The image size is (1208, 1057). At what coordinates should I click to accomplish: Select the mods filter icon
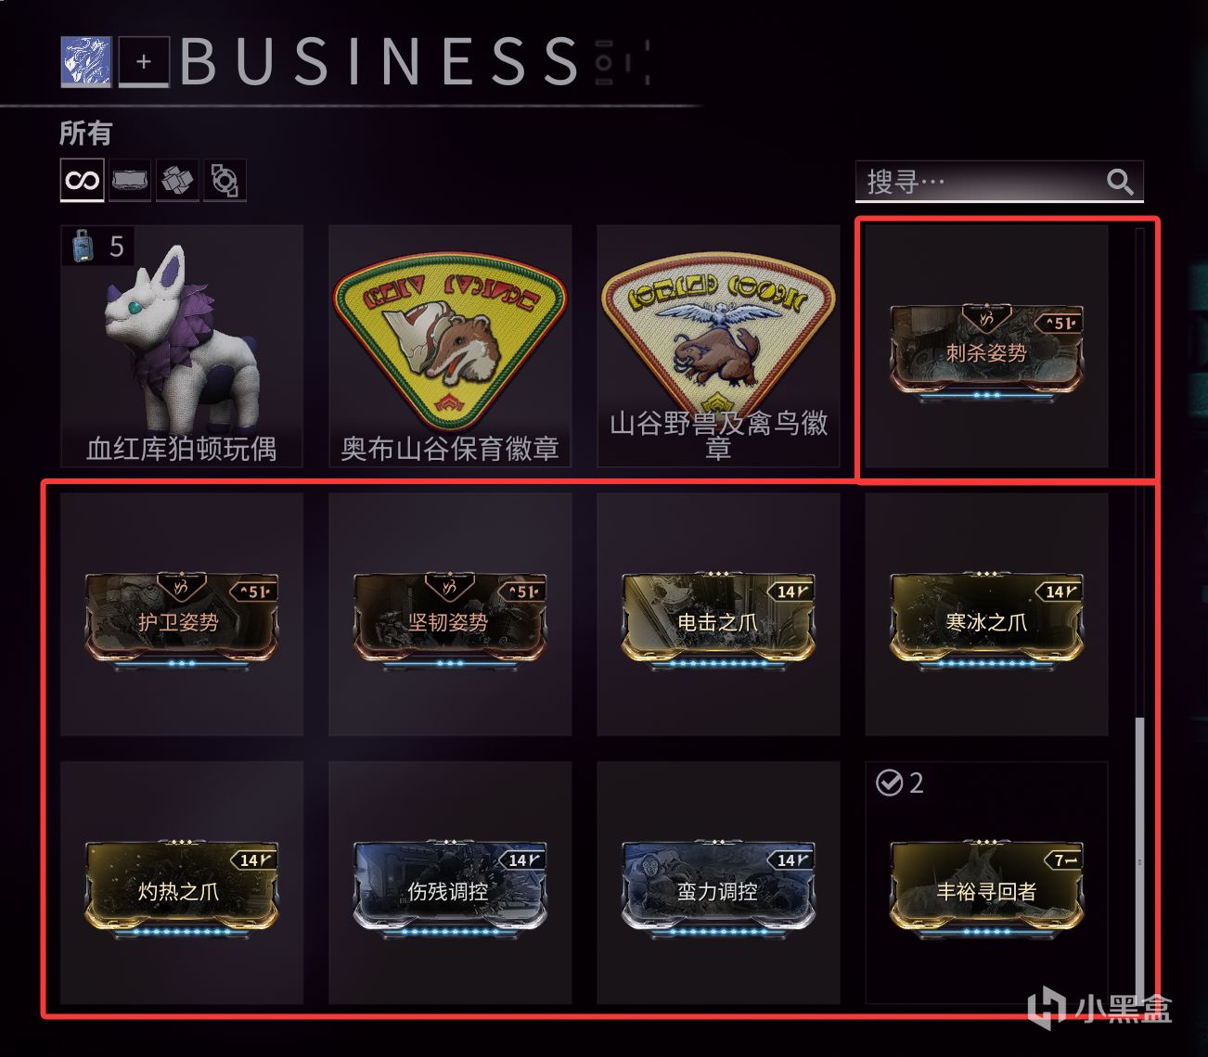[130, 180]
